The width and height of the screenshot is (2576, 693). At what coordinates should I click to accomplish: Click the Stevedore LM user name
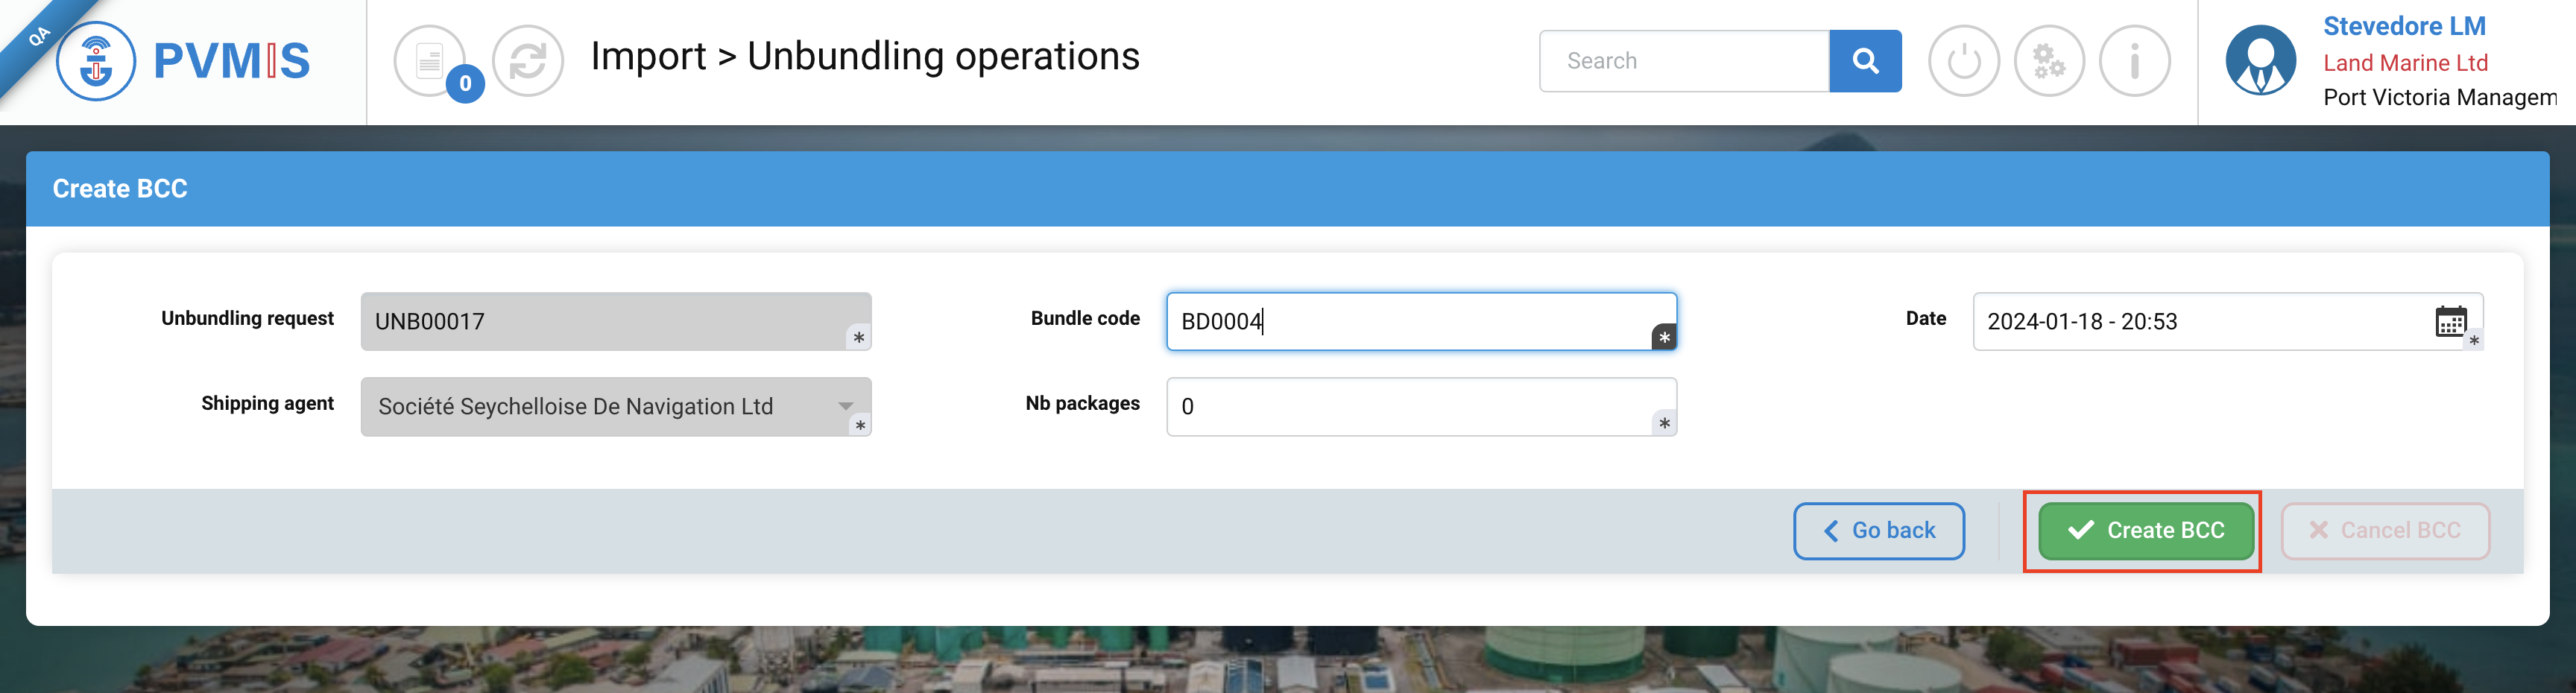click(2403, 27)
